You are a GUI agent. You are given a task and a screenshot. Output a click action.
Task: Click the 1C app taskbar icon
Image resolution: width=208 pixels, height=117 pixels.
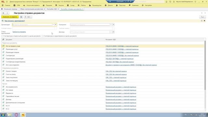(23, 115)
